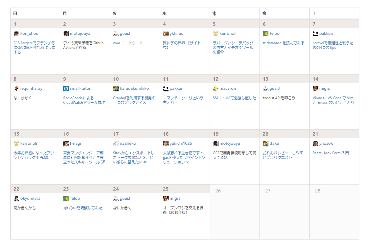Click 'GCEで開発環境用意して使ってる話' text
This screenshot has height=245, width=374.
[x=235, y=155]
